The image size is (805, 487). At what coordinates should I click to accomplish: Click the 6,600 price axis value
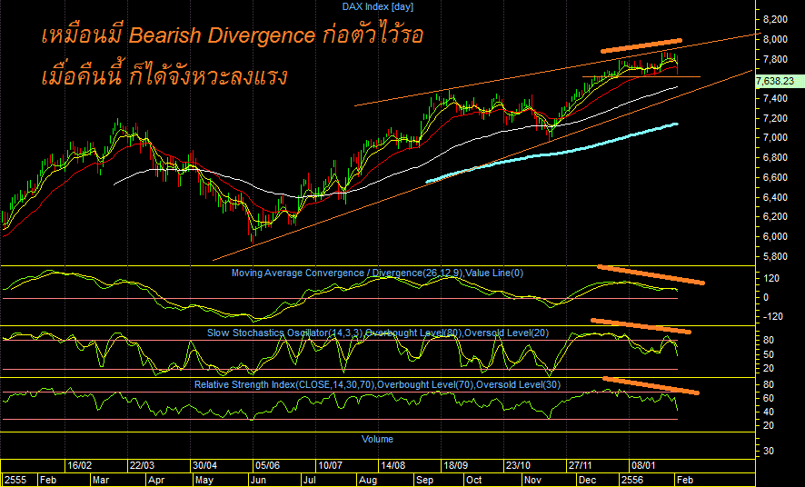tap(775, 177)
